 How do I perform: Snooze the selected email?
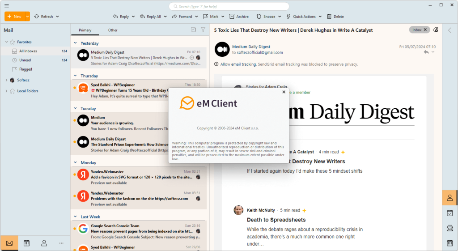click(x=266, y=17)
